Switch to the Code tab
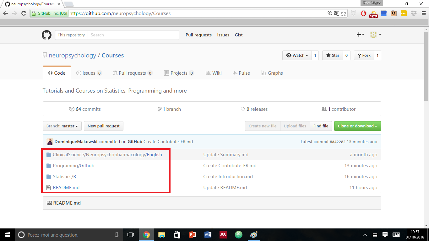429x241 pixels. [x=57, y=73]
